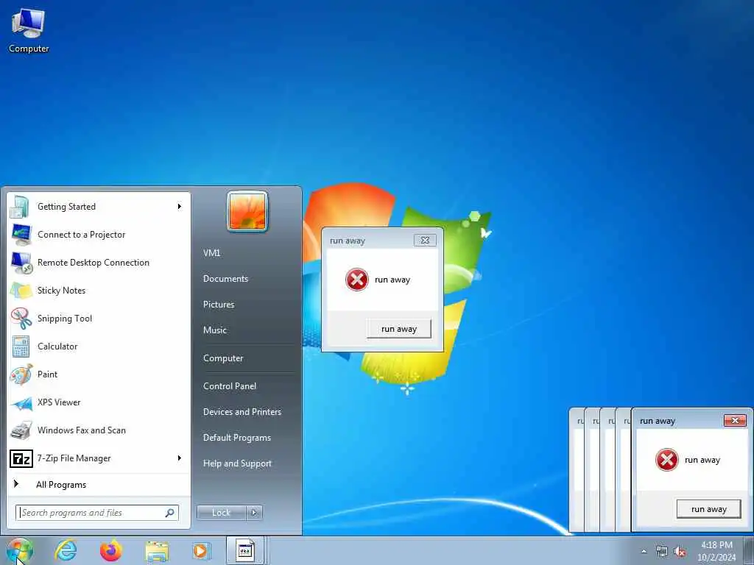
Task: Close the front bottom-right run away dialog
Action: tap(736, 420)
